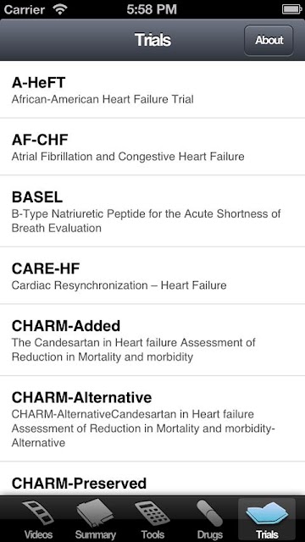
Task: Tap the battery status icon
Action: coord(292,9)
